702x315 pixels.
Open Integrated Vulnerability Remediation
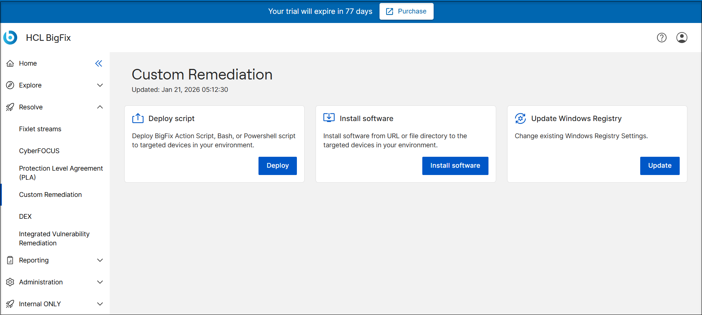click(54, 238)
